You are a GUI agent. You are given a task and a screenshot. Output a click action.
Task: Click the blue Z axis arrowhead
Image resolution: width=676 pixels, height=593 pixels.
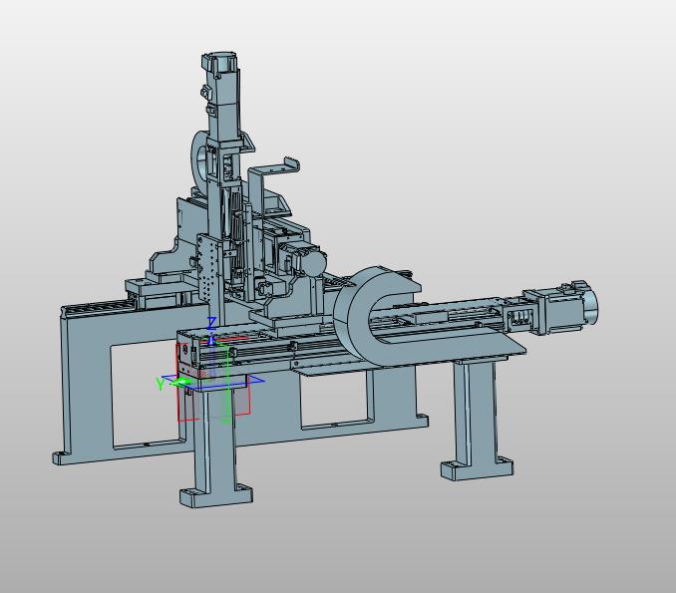tap(210, 340)
